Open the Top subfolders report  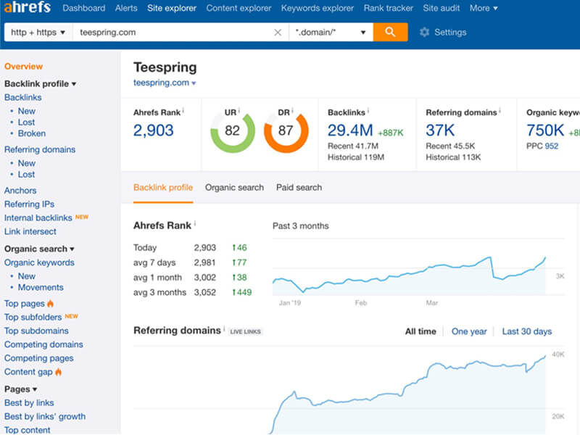(33, 318)
